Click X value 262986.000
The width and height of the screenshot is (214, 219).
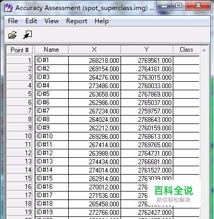coord(95,102)
